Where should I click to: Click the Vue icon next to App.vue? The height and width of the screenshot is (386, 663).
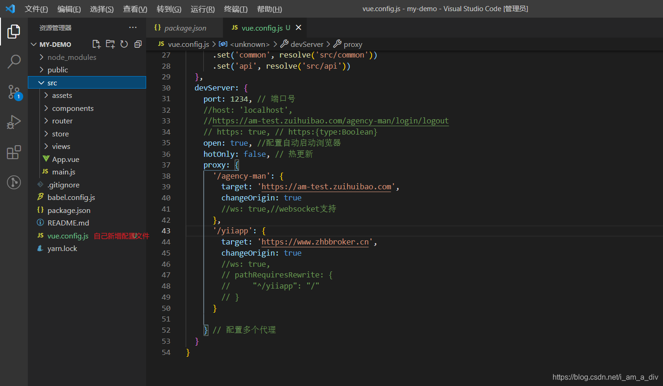coord(46,159)
